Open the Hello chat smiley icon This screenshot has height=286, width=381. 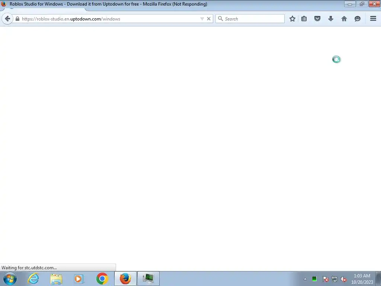click(x=358, y=19)
